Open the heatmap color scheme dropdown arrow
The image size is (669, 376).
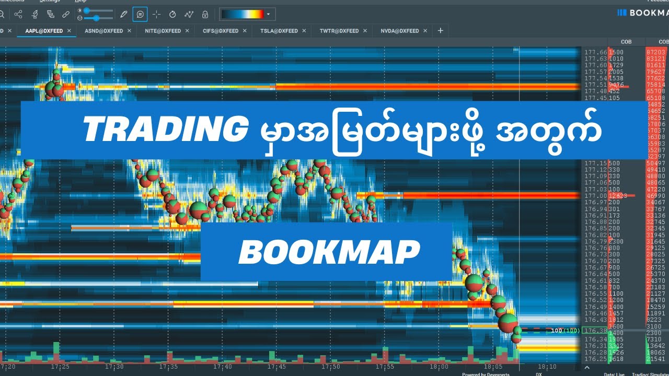[x=269, y=14]
